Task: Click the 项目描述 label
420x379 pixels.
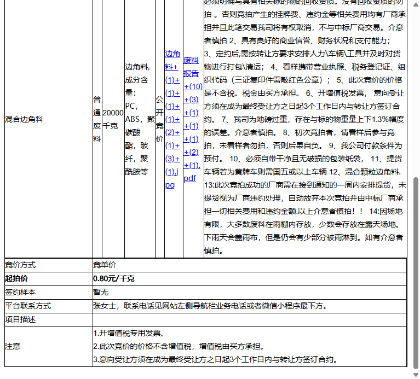Action: tap(20, 319)
